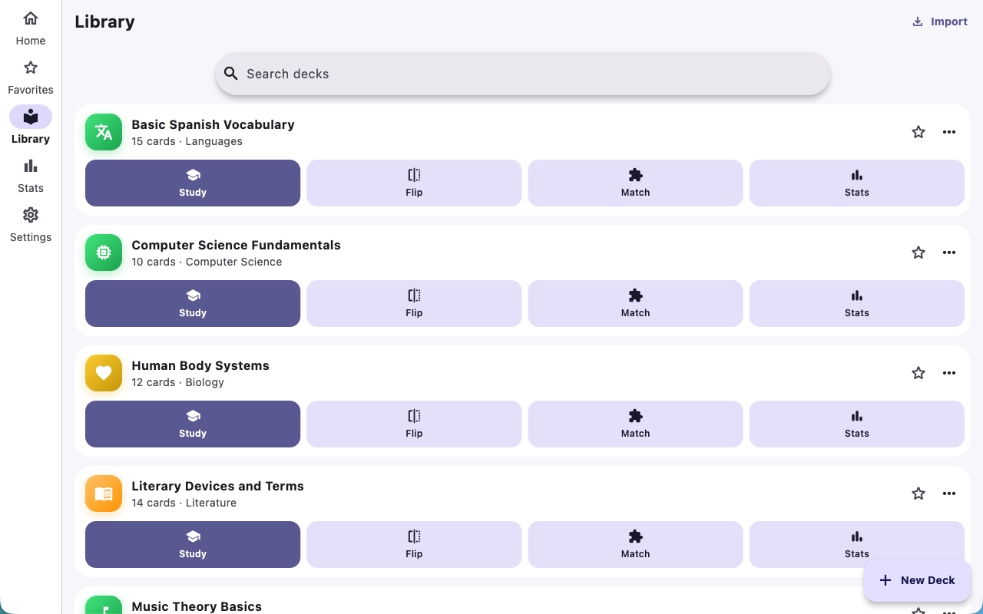Start Flip mode for Human Body Systems
Viewport: 983px width, 614px height.
pyautogui.click(x=414, y=424)
